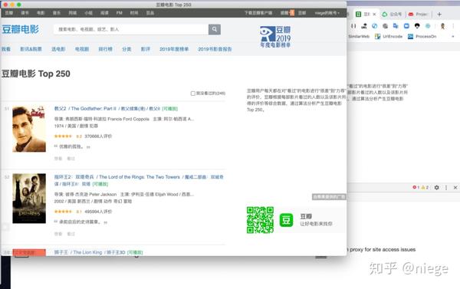Click 下载豆瓣客户端 in the top bar

pos(258,13)
